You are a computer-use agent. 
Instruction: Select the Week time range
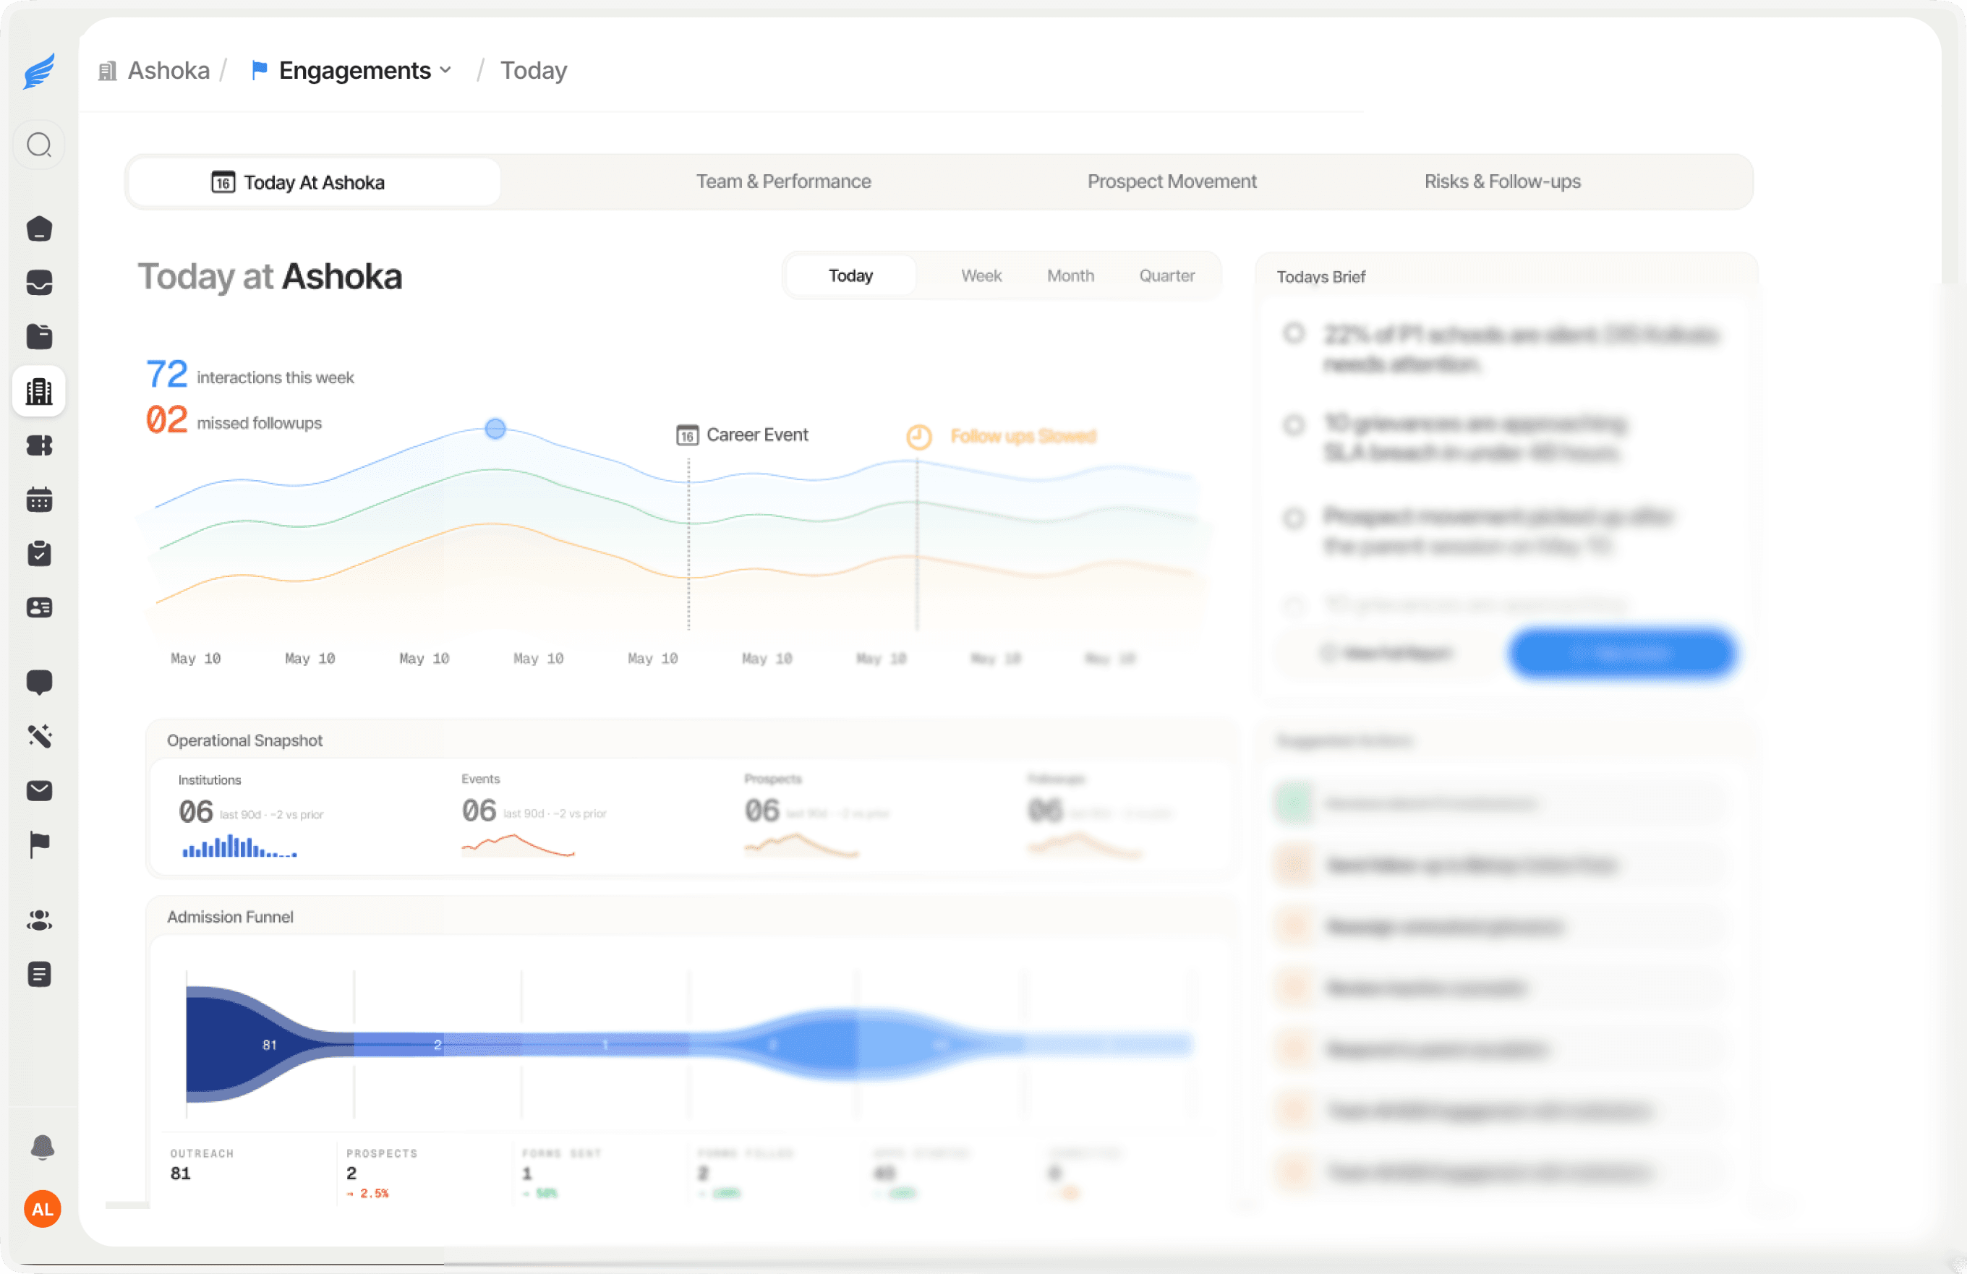[981, 276]
